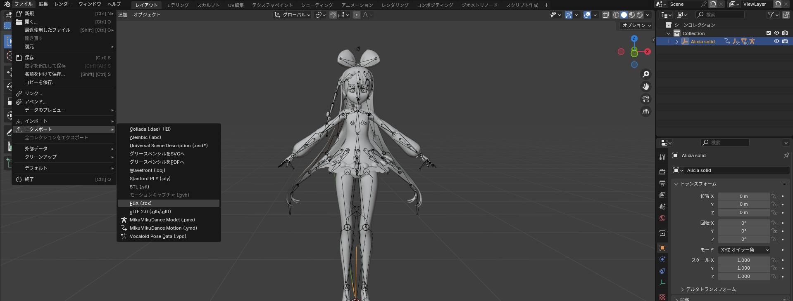Open XYZ オイラー角 rotation mode dropdown
Image resolution: width=793 pixels, height=301 pixels.
pos(745,250)
